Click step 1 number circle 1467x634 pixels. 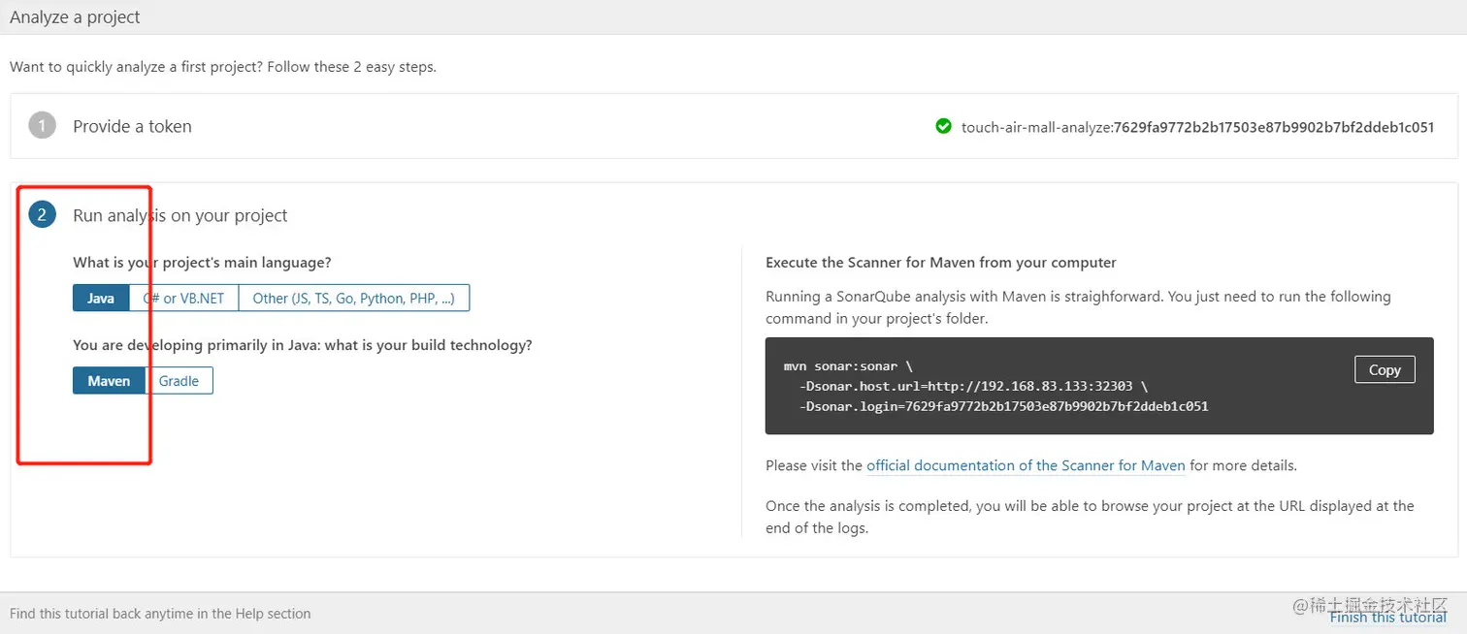(x=42, y=126)
